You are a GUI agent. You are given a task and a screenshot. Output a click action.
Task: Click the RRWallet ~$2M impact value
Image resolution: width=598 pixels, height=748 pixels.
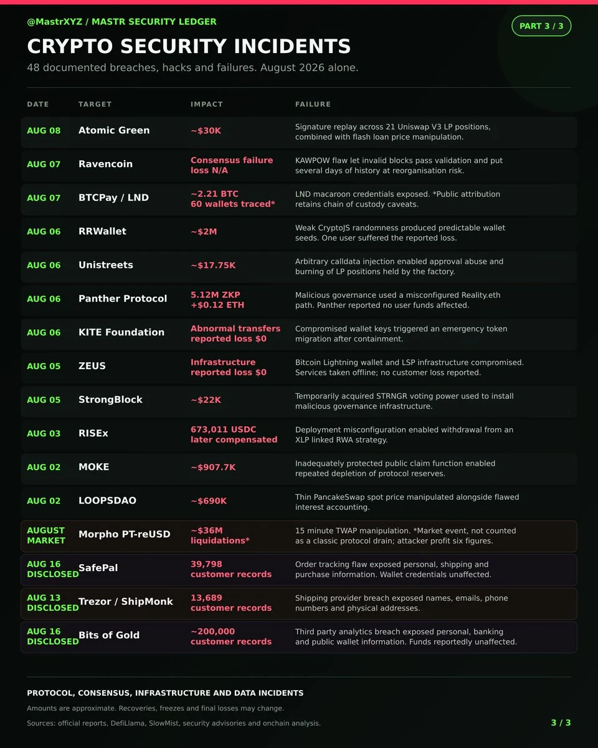point(204,231)
